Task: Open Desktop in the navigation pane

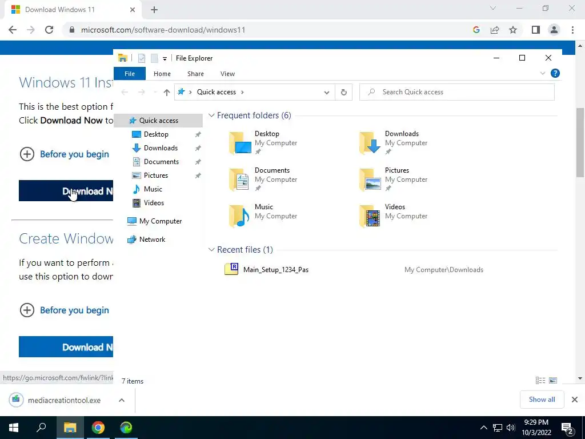Action: (156, 134)
